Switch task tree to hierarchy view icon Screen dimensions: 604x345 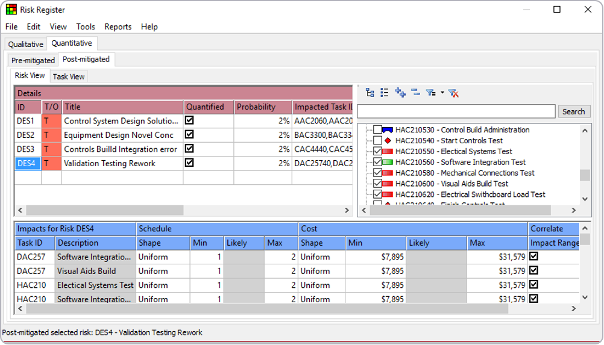point(370,93)
